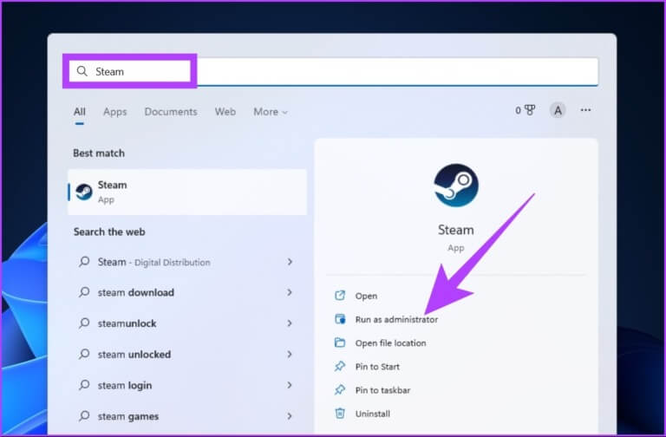
Task: Click the Search the web heading
Action: (x=109, y=232)
